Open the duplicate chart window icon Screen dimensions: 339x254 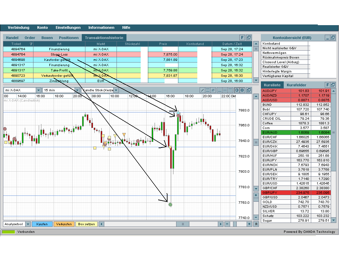[x=249, y=90]
